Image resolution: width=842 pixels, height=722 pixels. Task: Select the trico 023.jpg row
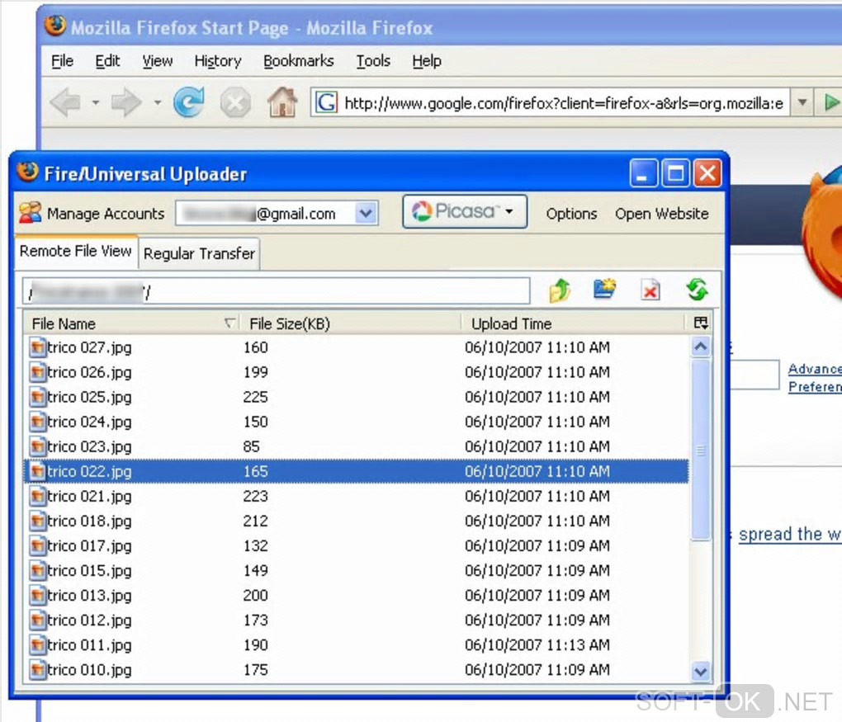[356, 446]
